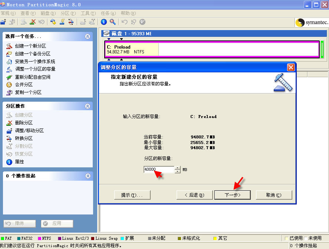Viewport: 329px width, 249px height.
Task: Select the resize/move partition toolbar icon
Action: pyautogui.click(x=3, y=22)
